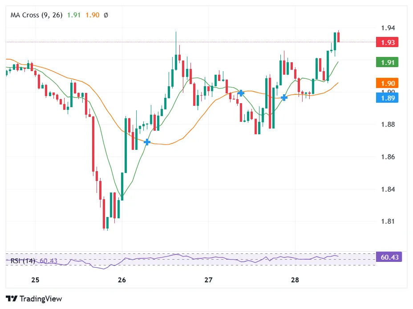
Task: Click the green 1.91 MA price badge
Action: click(387, 62)
